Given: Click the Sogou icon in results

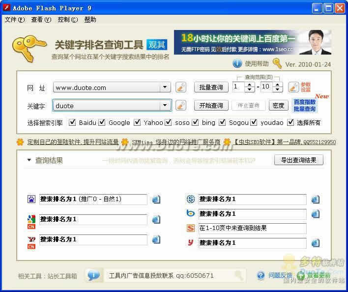Looking at the screenshot, I should [190, 228].
